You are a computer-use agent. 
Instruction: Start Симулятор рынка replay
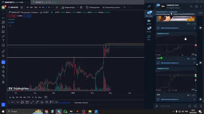[x=111, y=7]
